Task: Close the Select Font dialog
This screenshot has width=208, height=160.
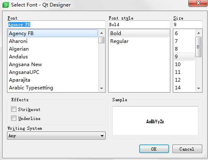Action: (198, 3)
